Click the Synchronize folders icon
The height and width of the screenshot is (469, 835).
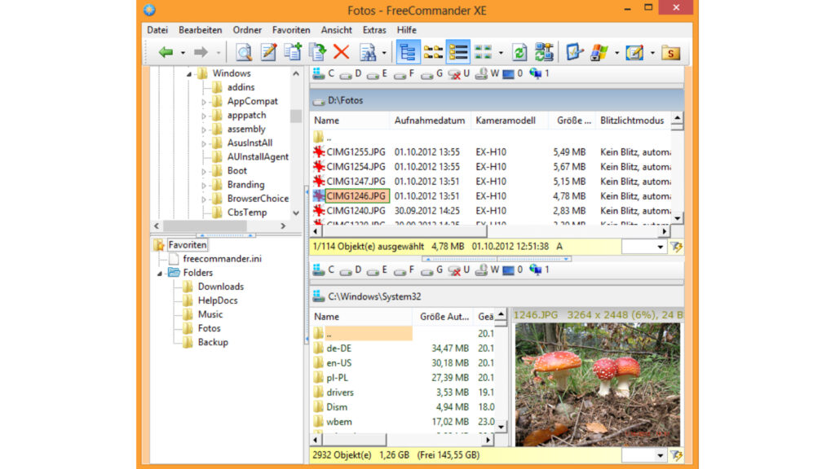(544, 52)
